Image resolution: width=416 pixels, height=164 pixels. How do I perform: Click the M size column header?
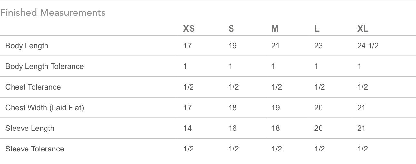[x=275, y=29]
